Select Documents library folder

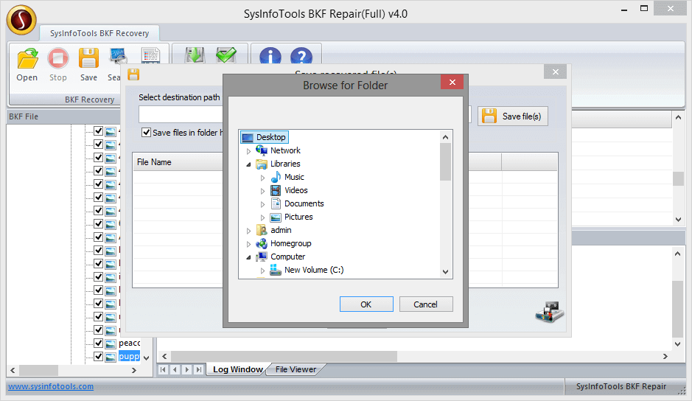click(304, 203)
